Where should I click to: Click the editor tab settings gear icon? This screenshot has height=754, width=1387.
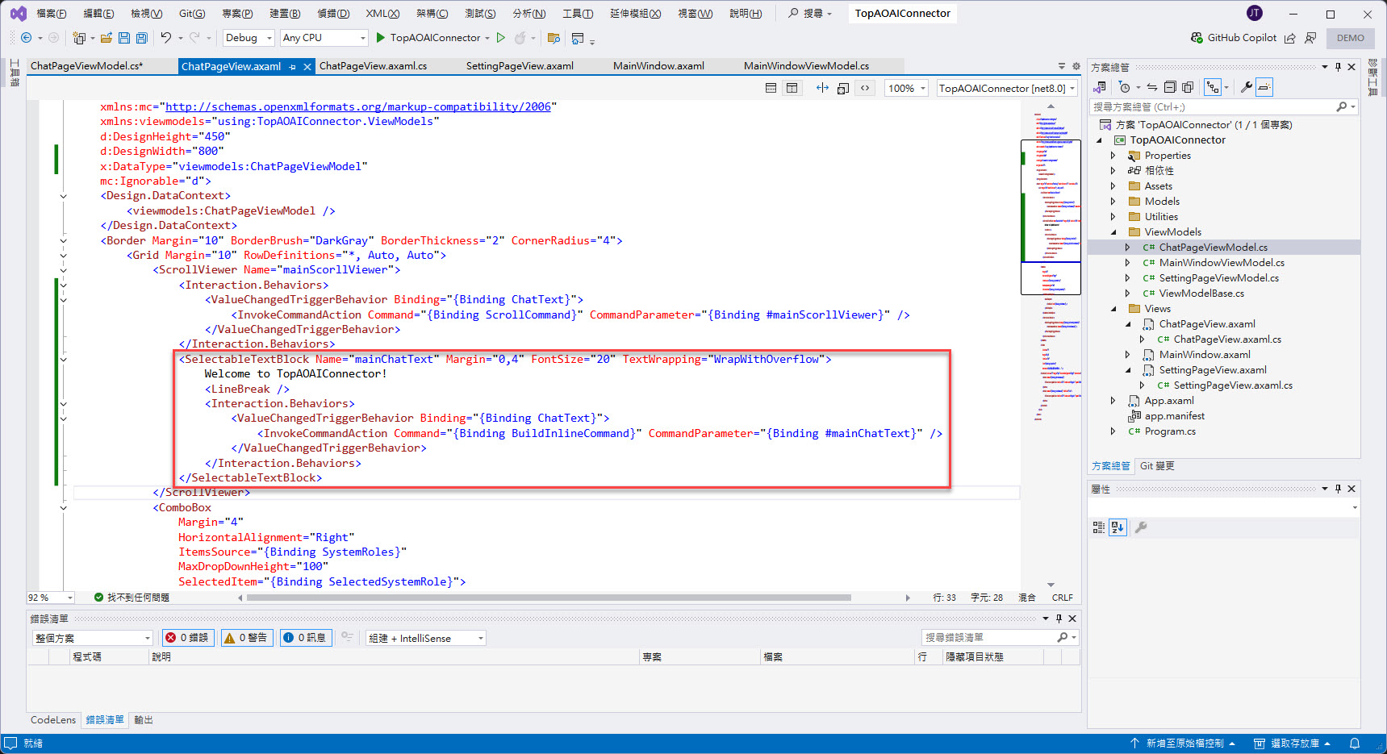click(1076, 66)
